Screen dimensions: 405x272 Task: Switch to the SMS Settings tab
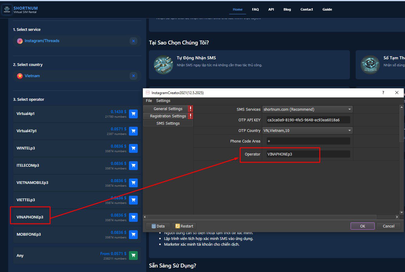tap(168, 123)
